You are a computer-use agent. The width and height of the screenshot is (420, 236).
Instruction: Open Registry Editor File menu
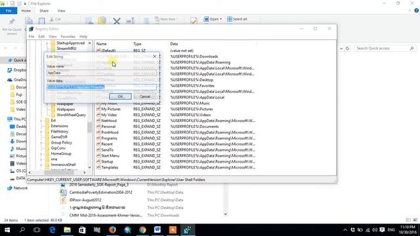(x=31, y=37)
